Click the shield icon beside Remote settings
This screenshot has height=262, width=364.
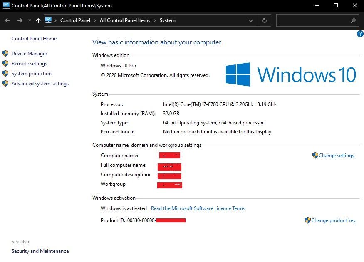5,64
